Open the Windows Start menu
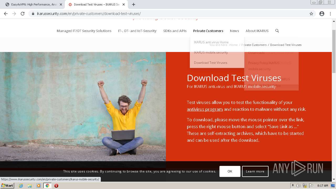336x189 pixels. pos(7,186)
